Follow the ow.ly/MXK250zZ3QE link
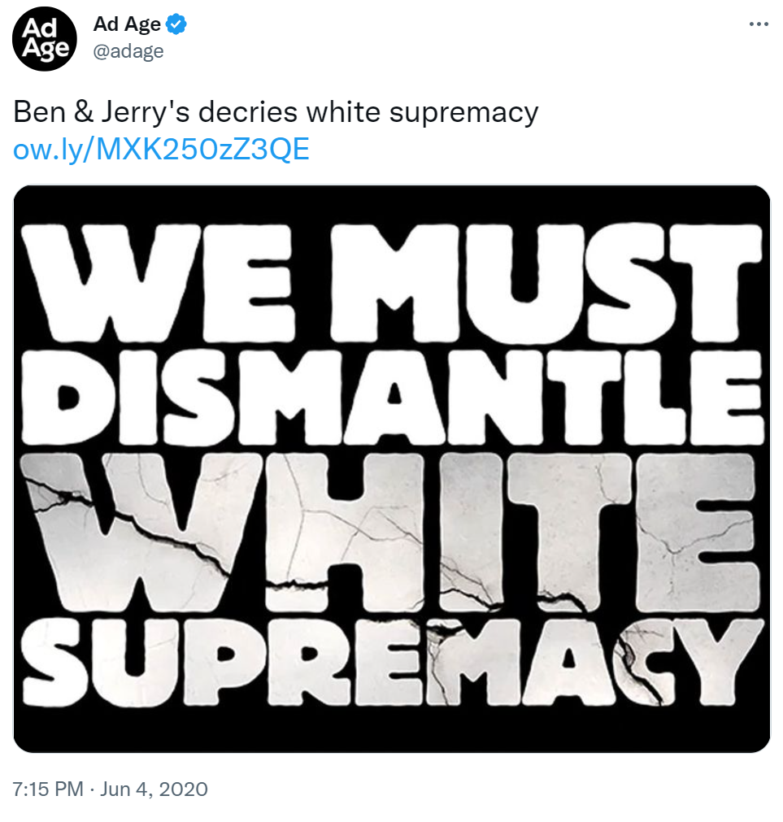The height and width of the screenshot is (822, 783). [161, 150]
